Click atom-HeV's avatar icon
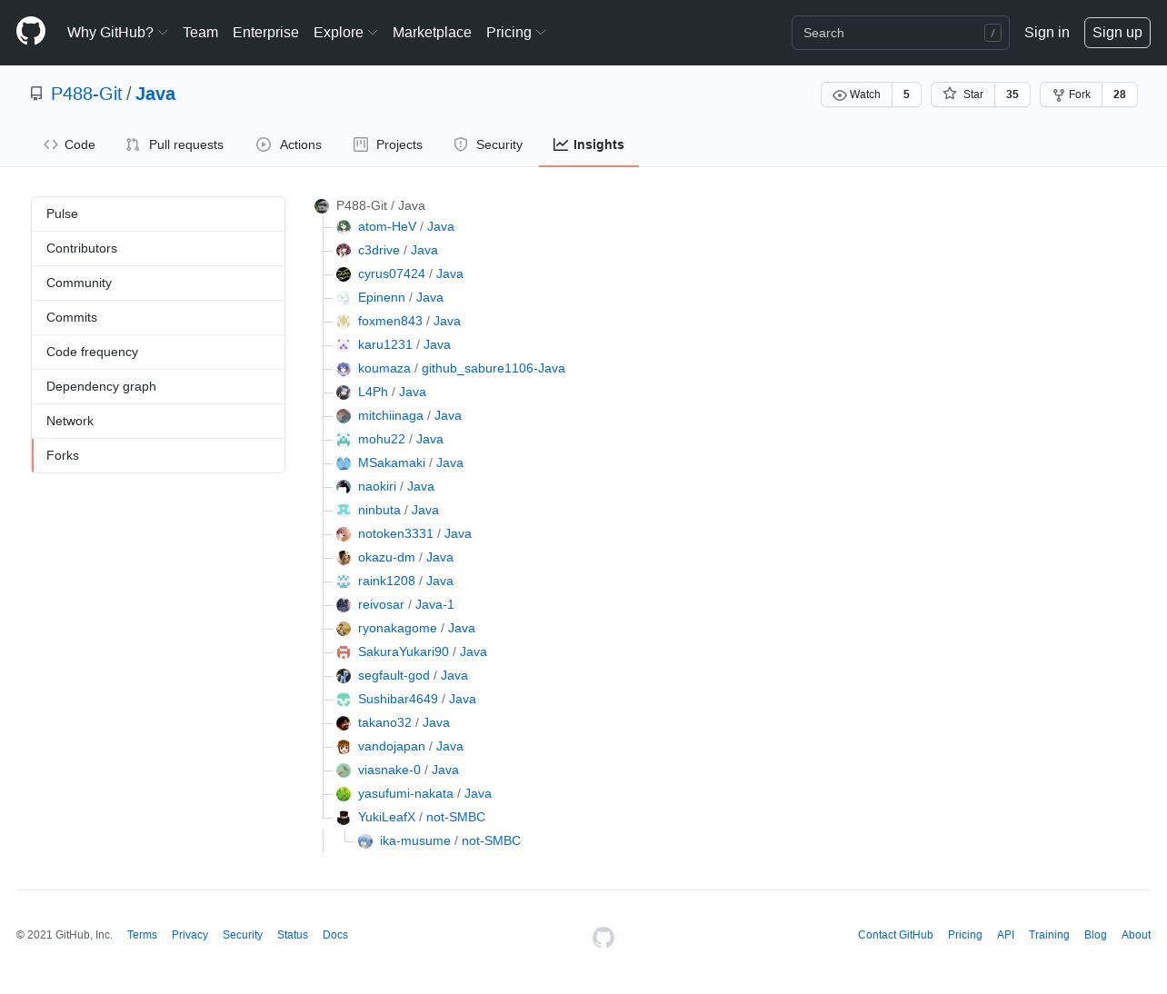 (344, 227)
